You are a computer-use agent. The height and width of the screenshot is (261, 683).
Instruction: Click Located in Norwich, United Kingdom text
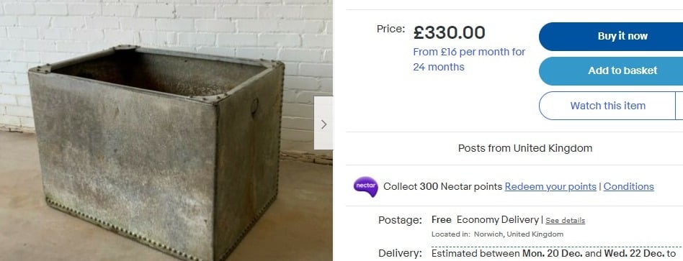click(x=497, y=234)
